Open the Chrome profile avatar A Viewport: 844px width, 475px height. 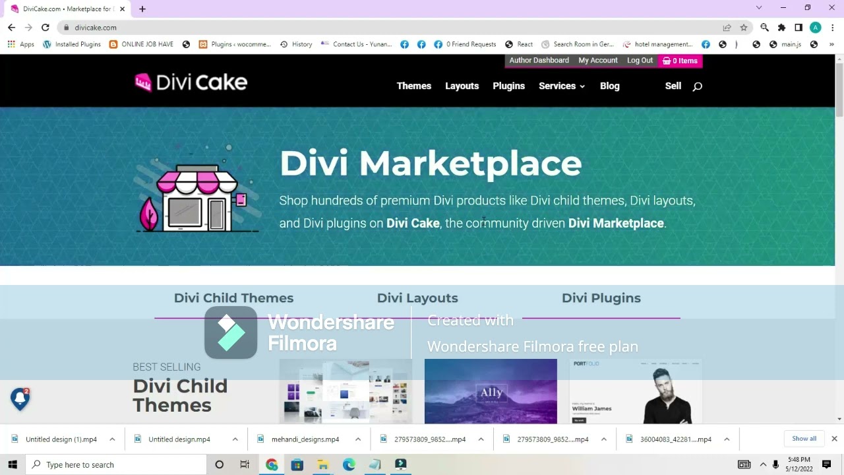pos(816,28)
